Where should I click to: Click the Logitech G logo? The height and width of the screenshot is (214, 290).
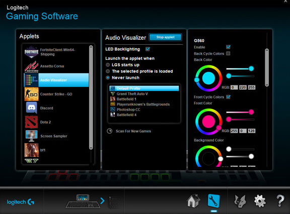coord(20,202)
